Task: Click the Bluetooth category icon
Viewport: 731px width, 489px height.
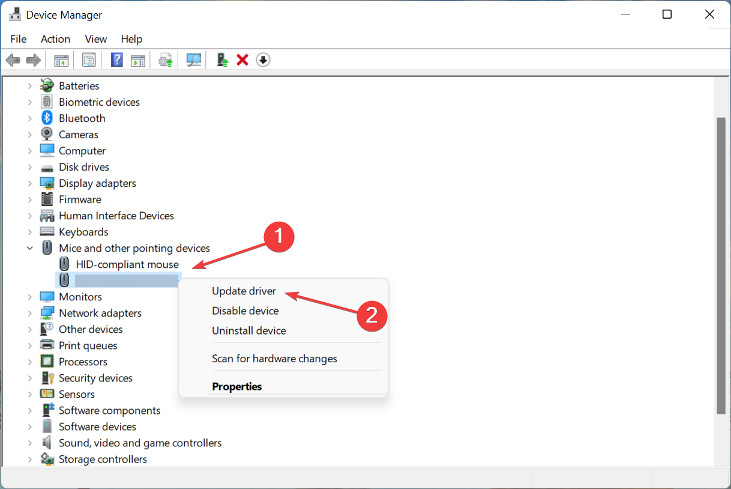Action: pyautogui.click(x=47, y=118)
